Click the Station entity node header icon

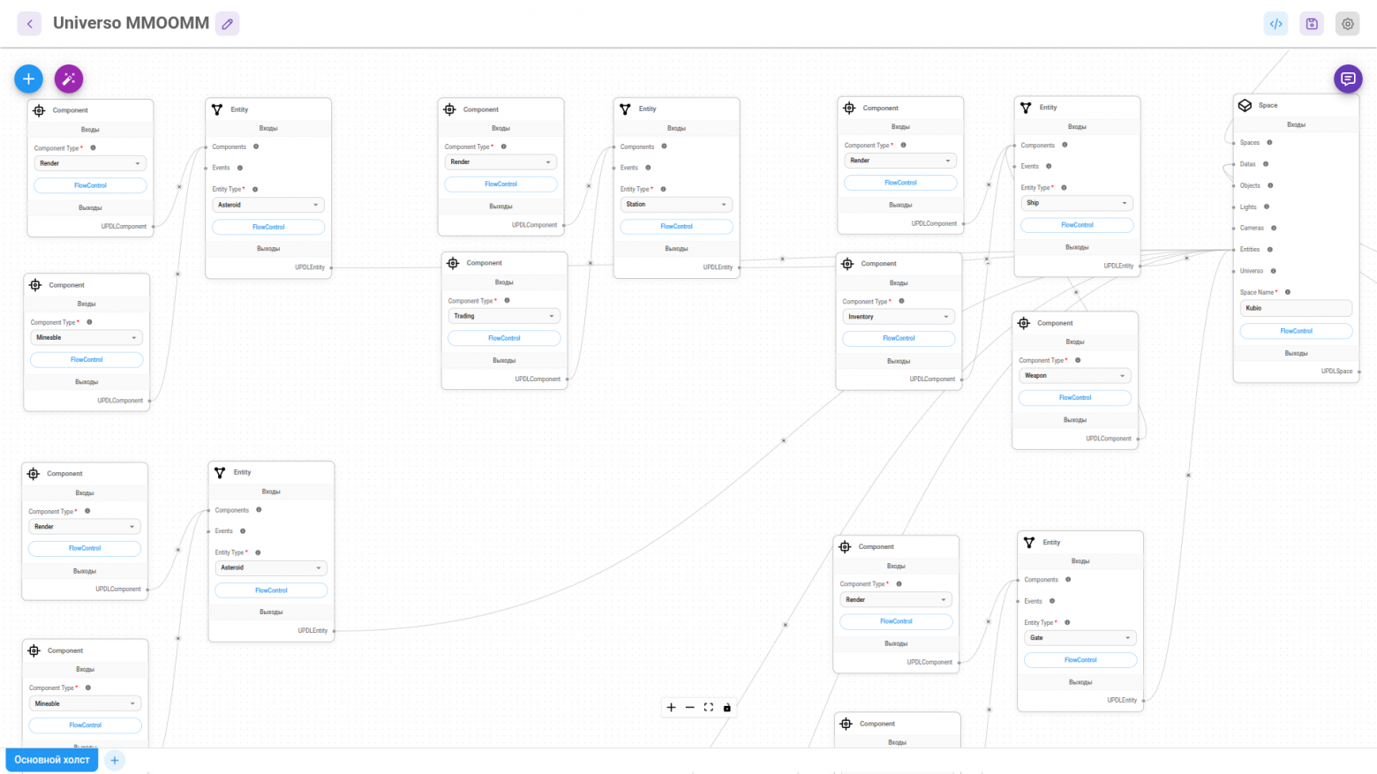(625, 109)
